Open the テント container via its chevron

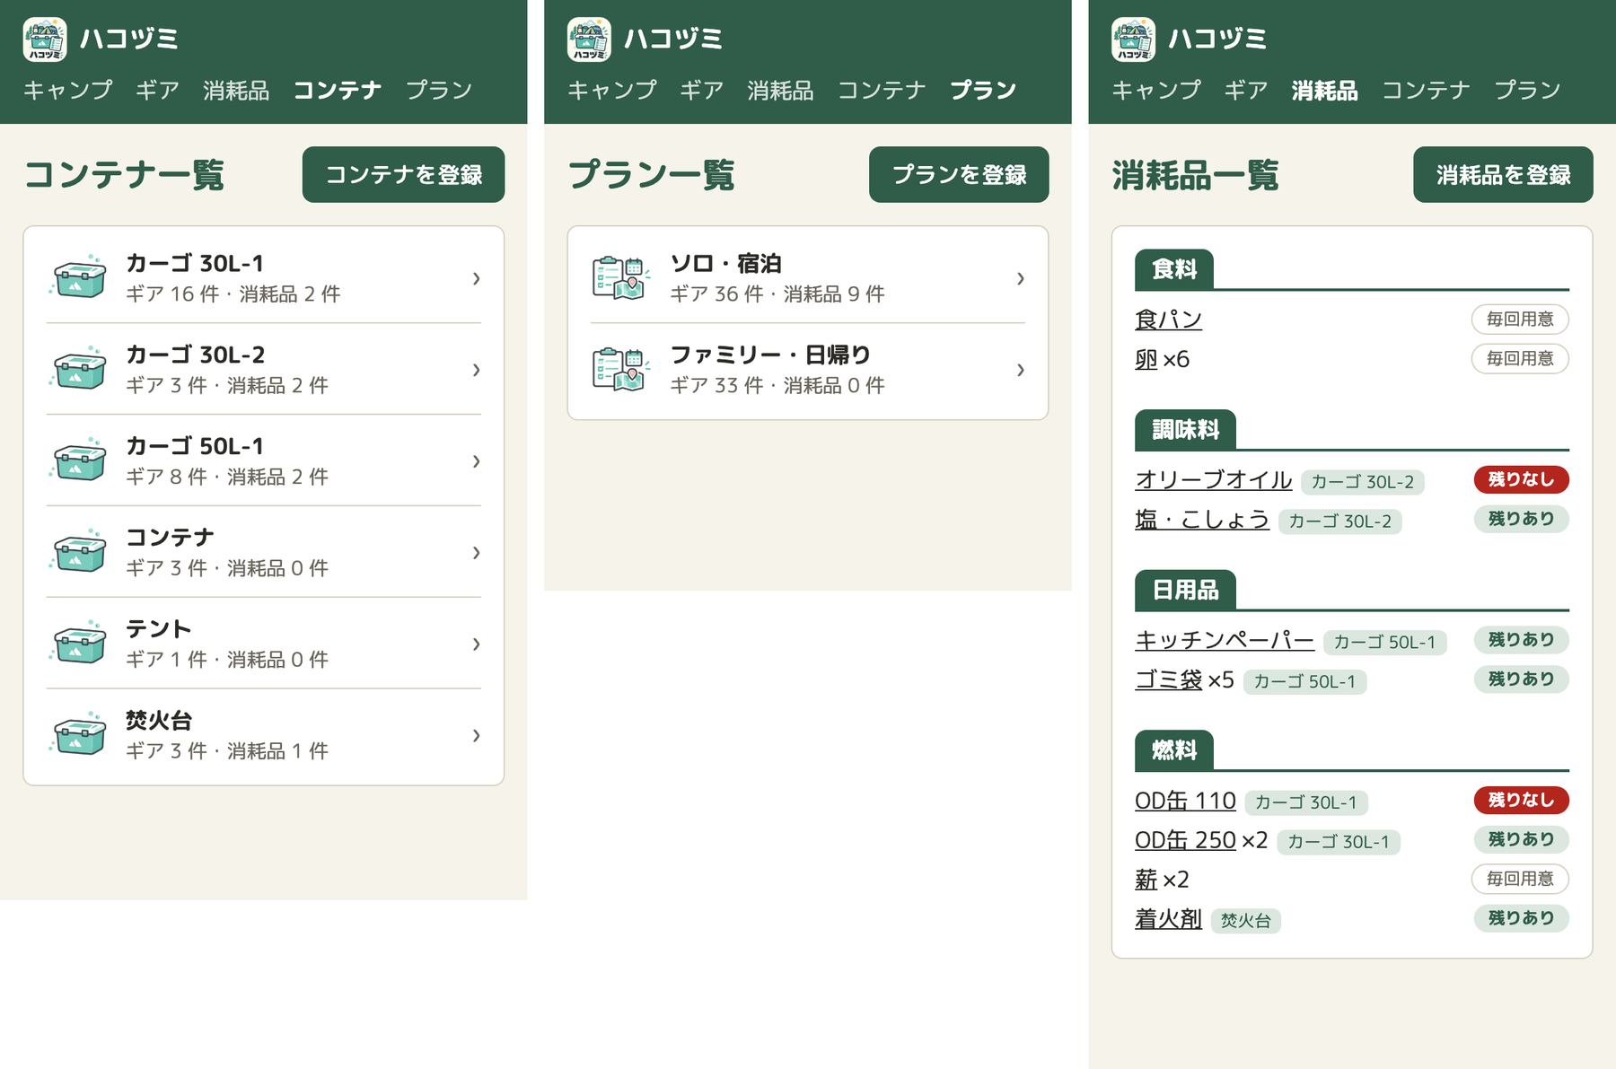(x=476, y=644)
